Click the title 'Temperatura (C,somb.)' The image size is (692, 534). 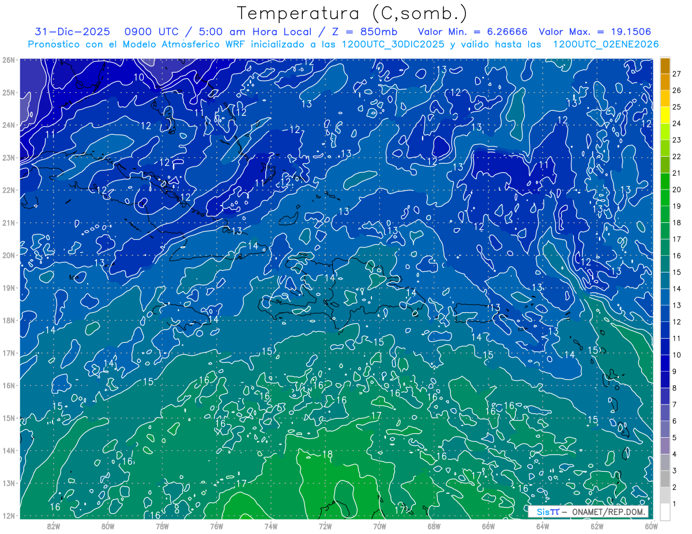click(352, 13)
